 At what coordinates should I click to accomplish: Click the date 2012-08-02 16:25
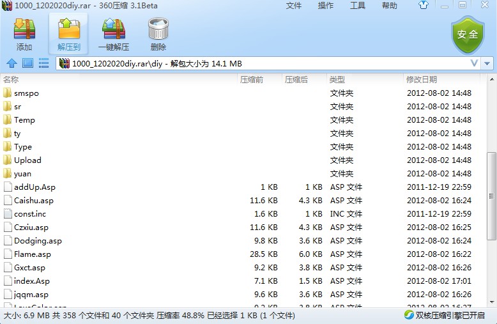pyautogui.click(x=440, y=228)
